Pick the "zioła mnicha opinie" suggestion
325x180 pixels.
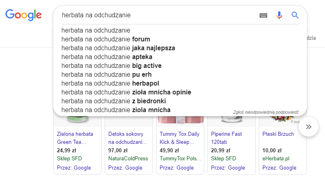coord(126,92)
